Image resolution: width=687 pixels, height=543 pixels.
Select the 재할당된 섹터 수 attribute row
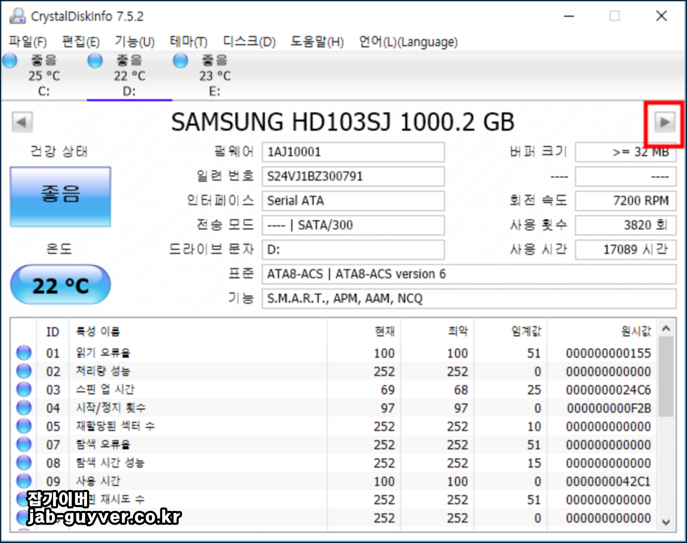click(x=334, y=426)
